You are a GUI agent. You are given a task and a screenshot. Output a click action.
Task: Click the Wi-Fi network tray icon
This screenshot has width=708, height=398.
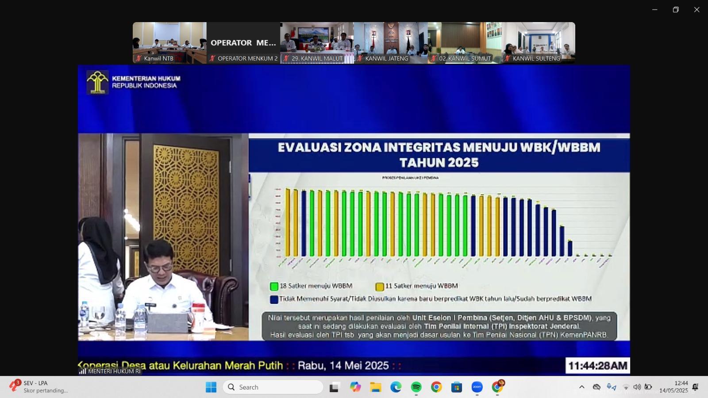626,387
